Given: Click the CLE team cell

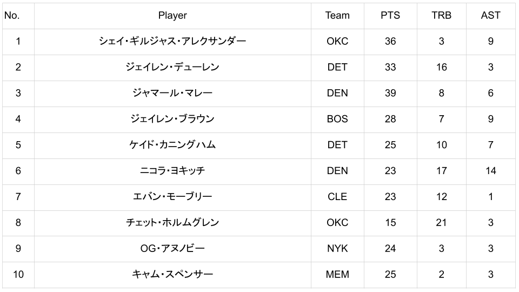Looking at the screenshot, I should pyautogui.click(x=337, y=197).
